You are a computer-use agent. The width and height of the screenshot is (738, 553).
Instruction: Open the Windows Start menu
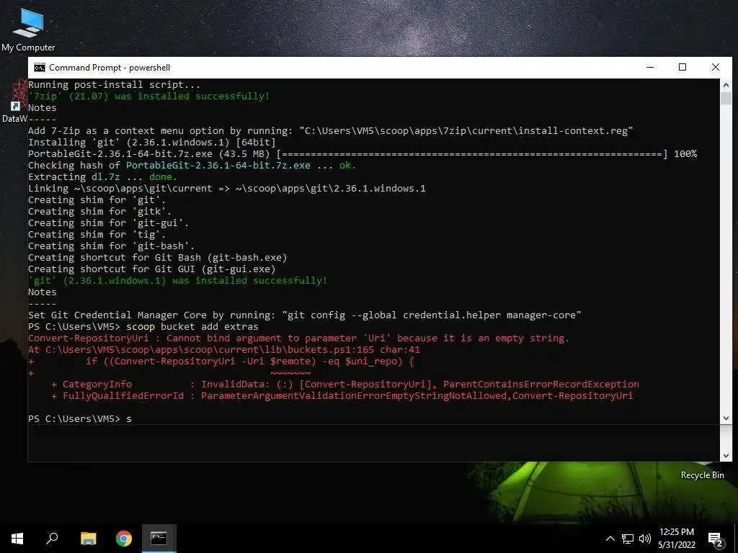click(x=17, y=539)
